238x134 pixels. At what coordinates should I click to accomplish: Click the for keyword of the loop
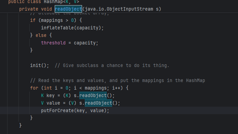point(34,88)
